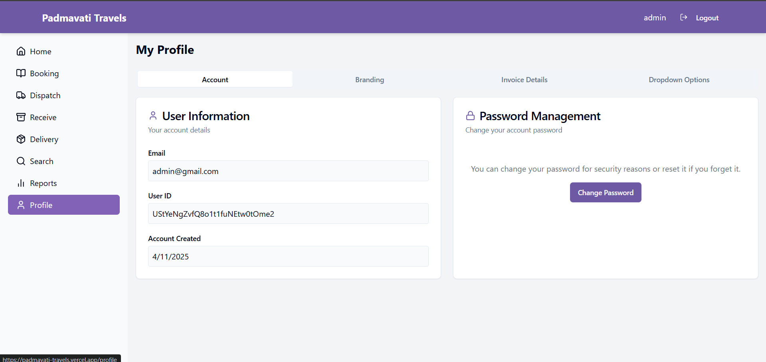
Task: Click the logout arrow icon in header
Action: (x=683, y=18)
